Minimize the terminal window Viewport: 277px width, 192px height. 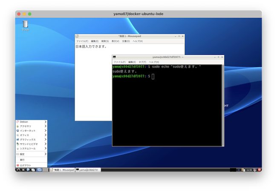pyautogui.click(x=215, y=57)
